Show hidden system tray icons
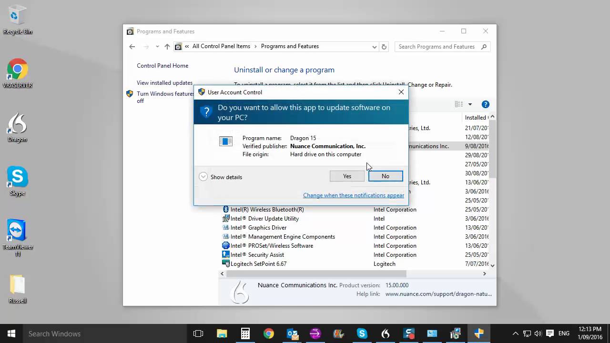 pos(515,333)
